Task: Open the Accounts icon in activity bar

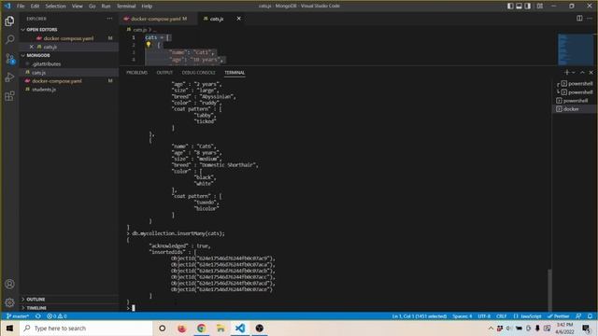Action: coord(10,284)
